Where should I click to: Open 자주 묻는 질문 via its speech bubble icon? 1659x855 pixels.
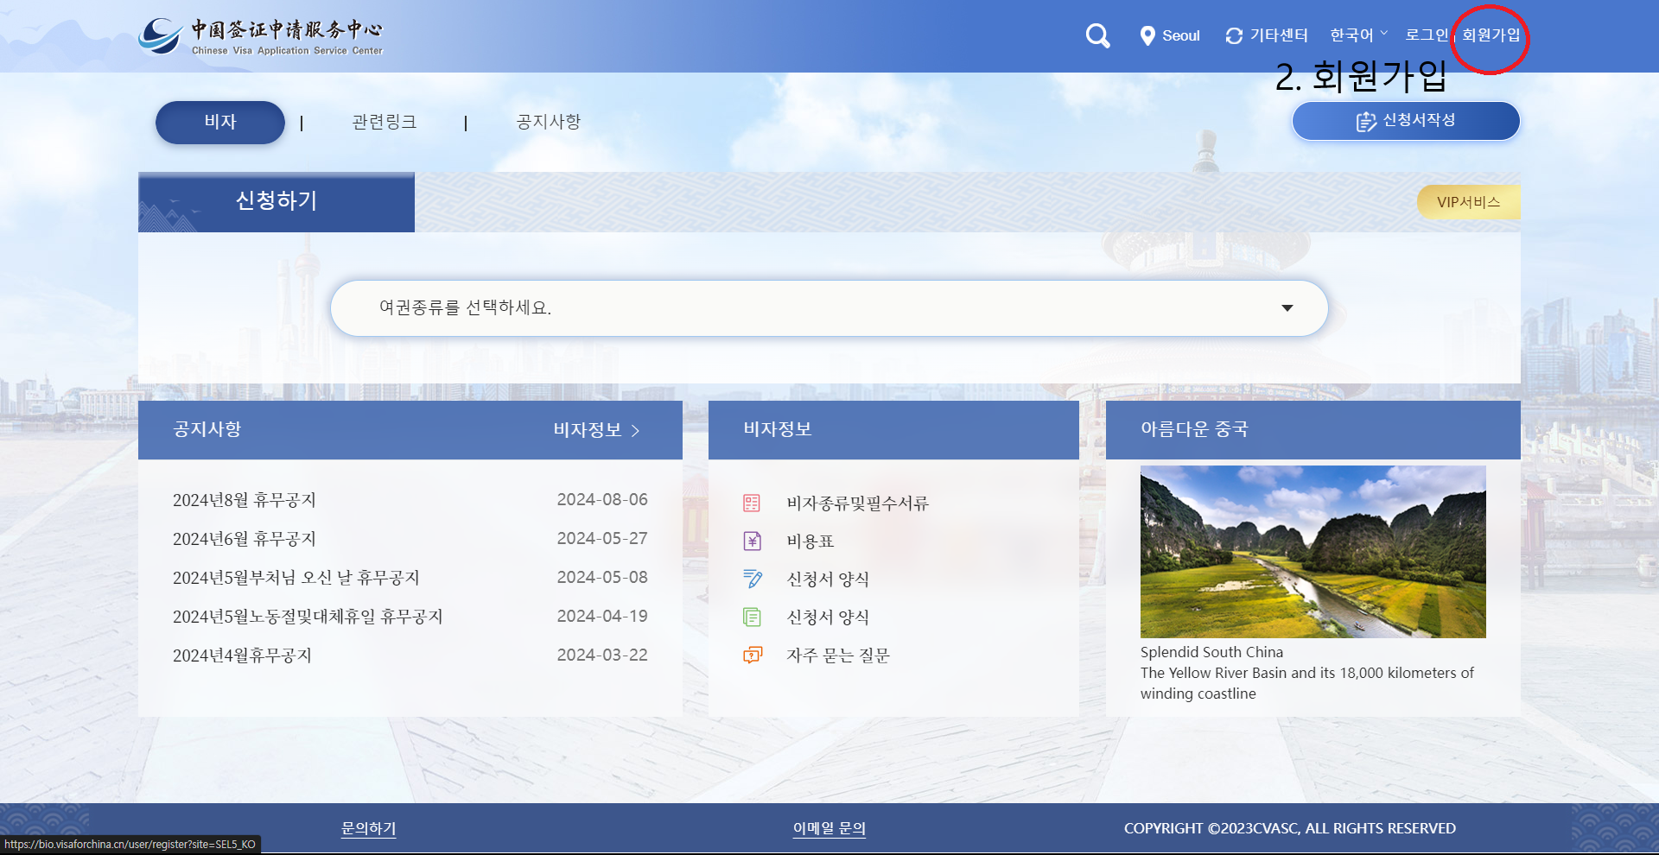click(752, 655)
